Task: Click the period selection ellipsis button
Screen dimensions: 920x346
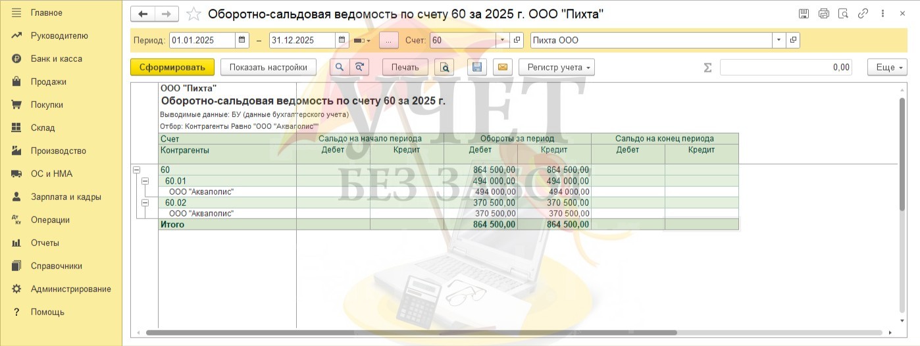Action: click(x=389, y=40)
